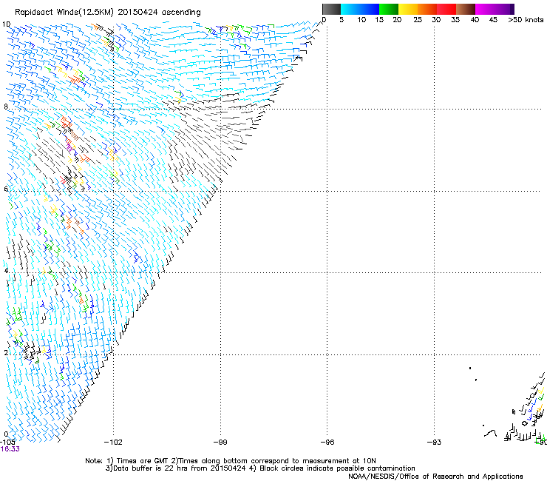Click the '20' legend scale label
The width and height of the screenshot is (547, 481).
click(x=397, y=20)
